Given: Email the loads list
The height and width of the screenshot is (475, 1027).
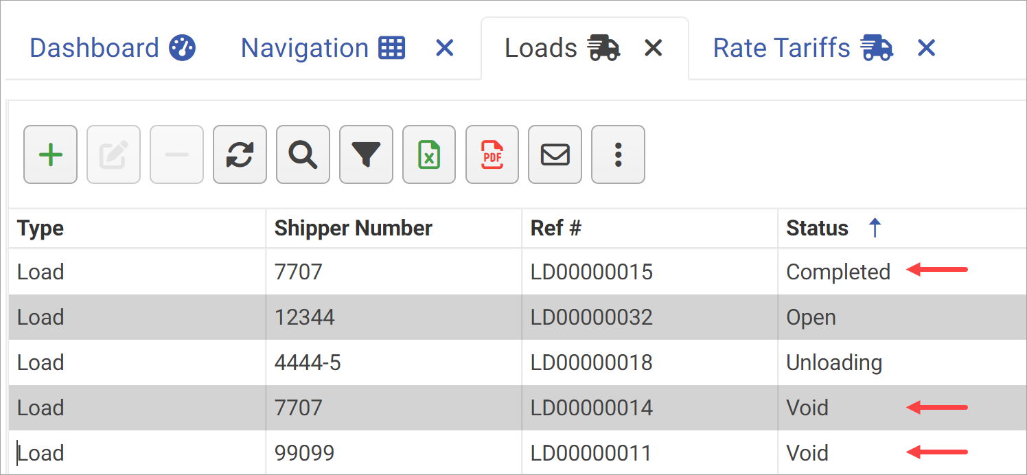Looking at the screenshot, I should click(555, 154).
